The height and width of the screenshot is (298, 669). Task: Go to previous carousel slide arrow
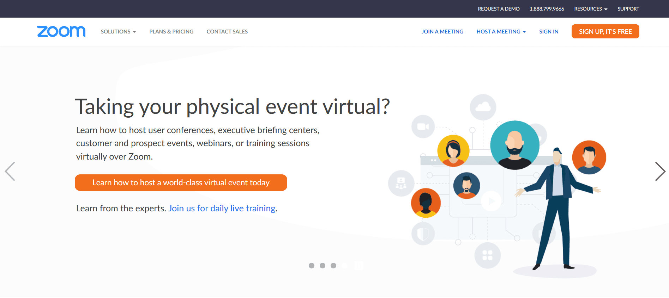[x=10, y=172]
